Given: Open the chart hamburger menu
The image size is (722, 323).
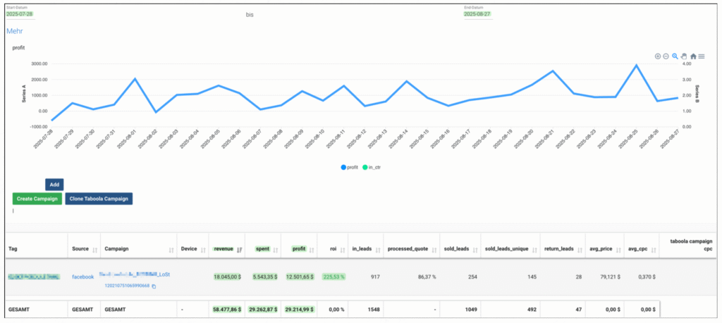Looking at the screenshot, I should point(702,56).
